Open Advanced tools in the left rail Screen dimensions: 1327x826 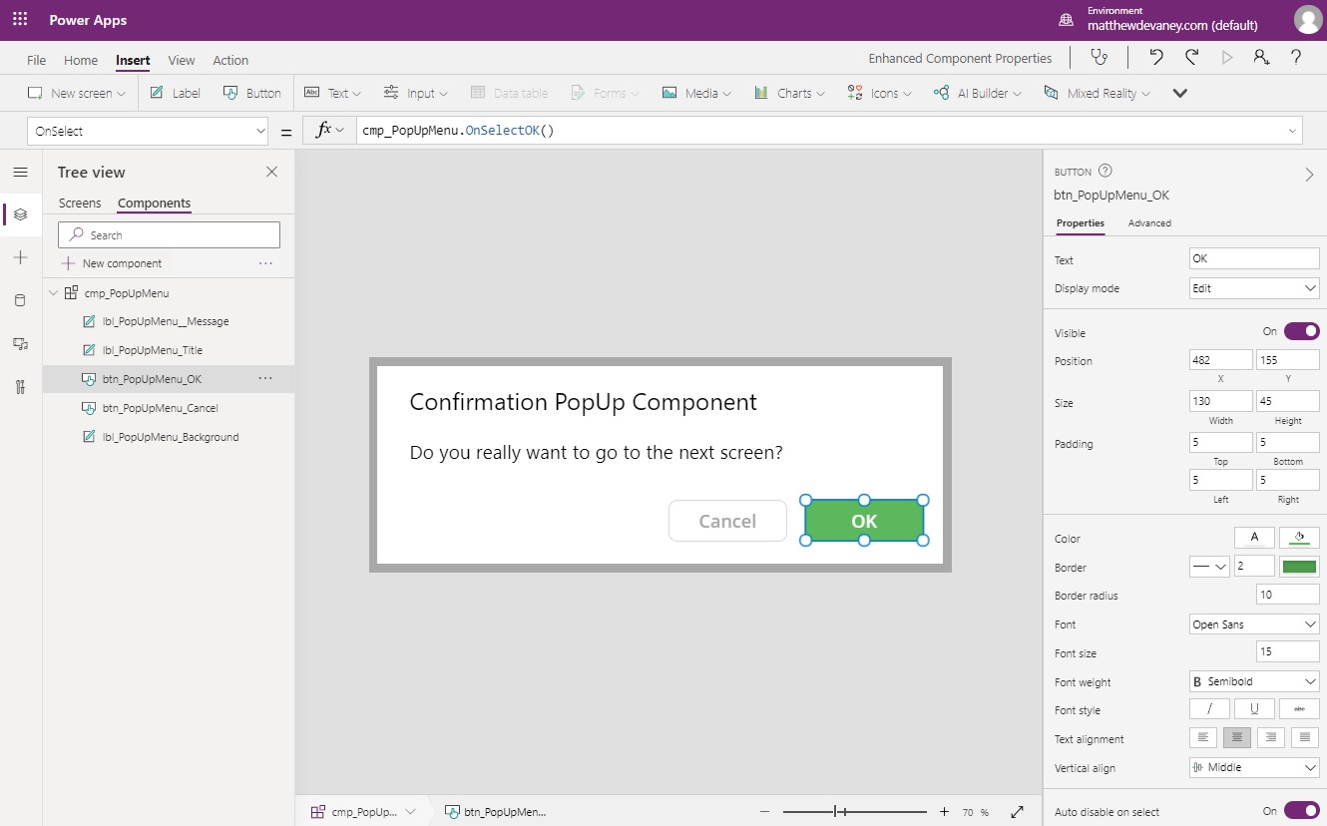20,386
